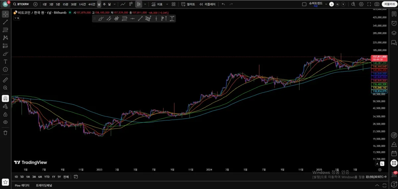Switch to the 1분 timeframe
Screen dimensions: 398x189
click(44, 4)
